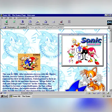Click the vertical scrollbar thumb

[110, 37]
